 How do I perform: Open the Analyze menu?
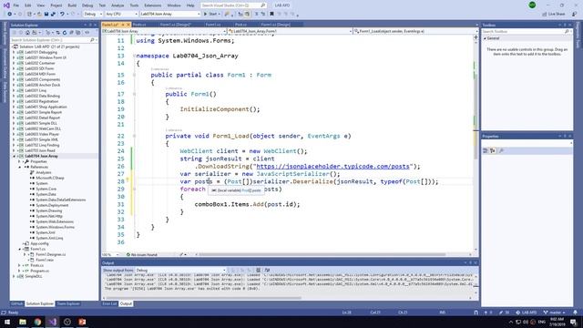pyautogui.click(x=118, y=5)
